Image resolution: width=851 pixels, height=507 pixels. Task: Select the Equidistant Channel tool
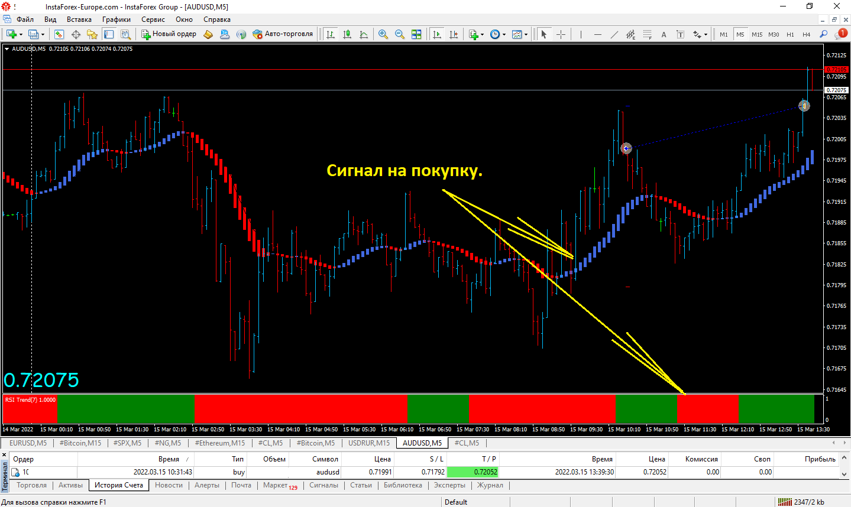[x=630, y=34]
